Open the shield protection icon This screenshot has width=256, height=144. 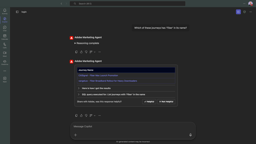(x=244, y=12)
